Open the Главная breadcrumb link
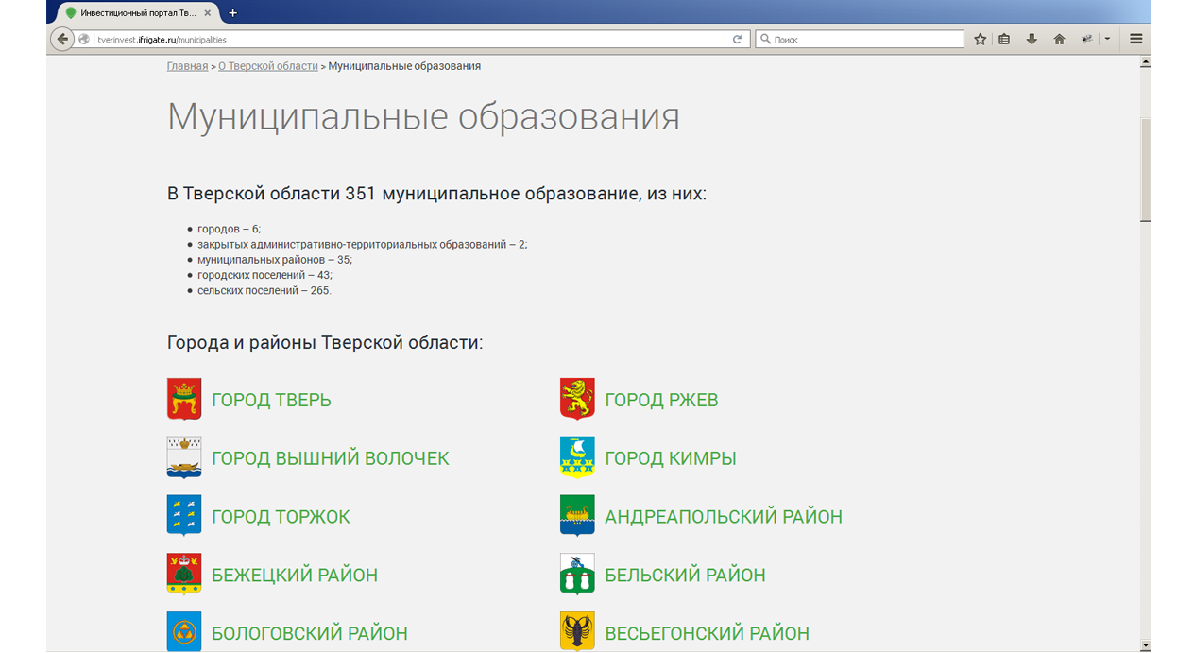 point(187,66)
